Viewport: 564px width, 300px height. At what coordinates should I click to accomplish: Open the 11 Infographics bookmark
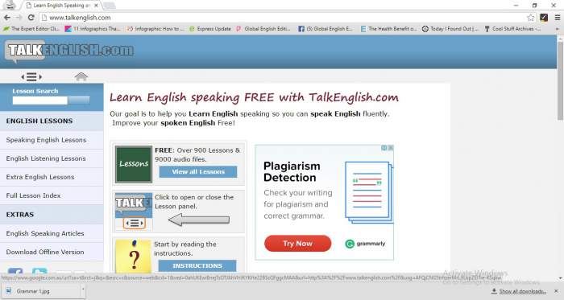93,29
